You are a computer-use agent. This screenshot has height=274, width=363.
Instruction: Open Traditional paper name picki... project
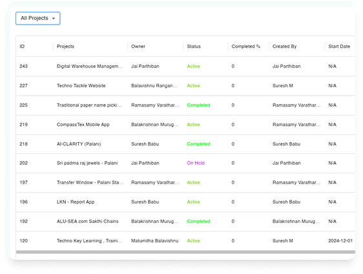pos(89,105)
